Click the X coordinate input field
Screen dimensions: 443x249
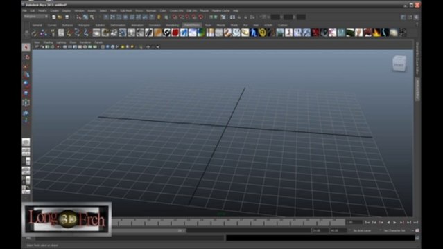coord(275,17)
